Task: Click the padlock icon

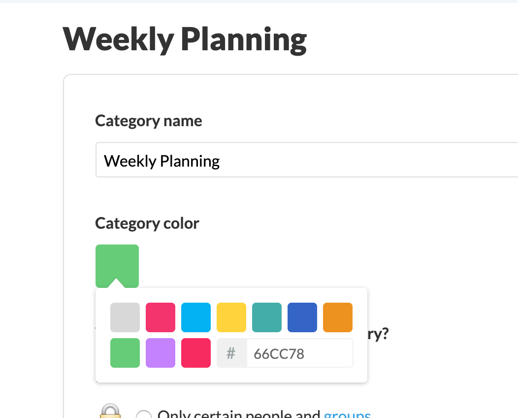Action: point(110,411)
